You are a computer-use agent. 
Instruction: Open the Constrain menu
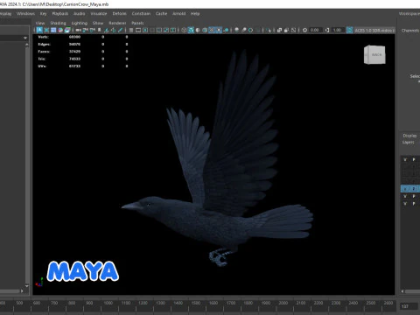point(141,14)
